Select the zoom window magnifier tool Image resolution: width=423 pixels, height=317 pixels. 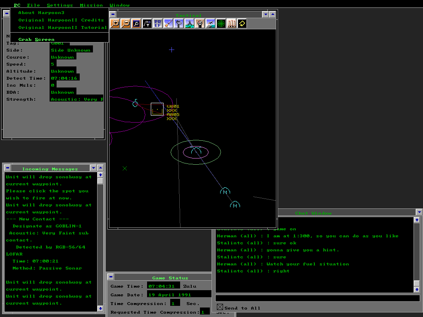click(x=136, y=24)
